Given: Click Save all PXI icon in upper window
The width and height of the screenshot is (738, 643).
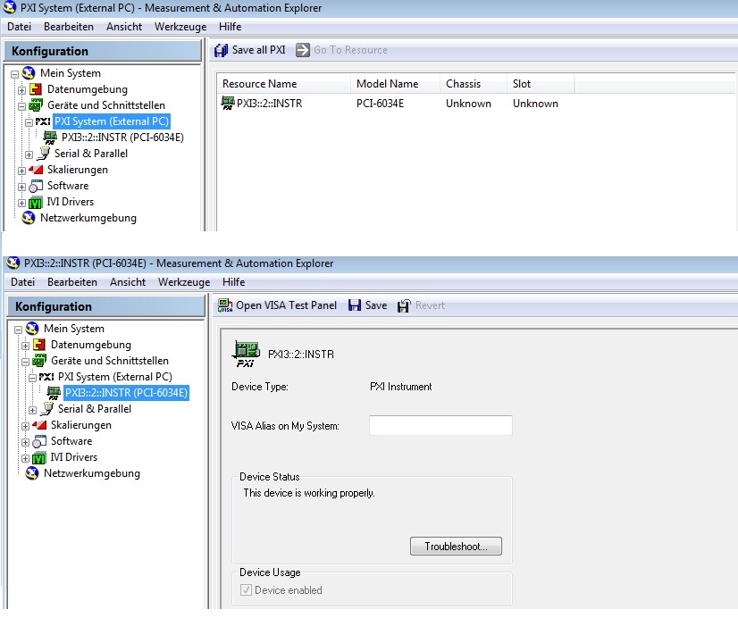Looking at the screenshot, I should point(221,50).
